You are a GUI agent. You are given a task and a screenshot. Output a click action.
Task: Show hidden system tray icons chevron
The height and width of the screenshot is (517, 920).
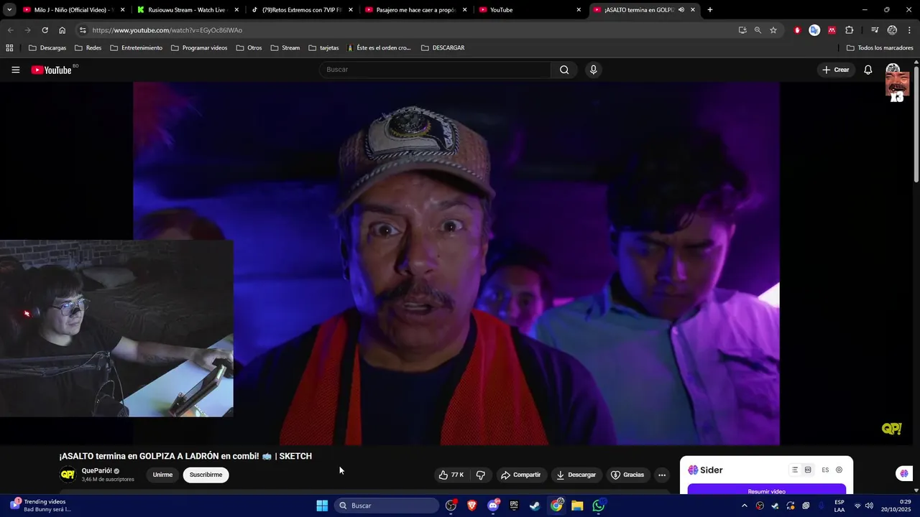744,506
